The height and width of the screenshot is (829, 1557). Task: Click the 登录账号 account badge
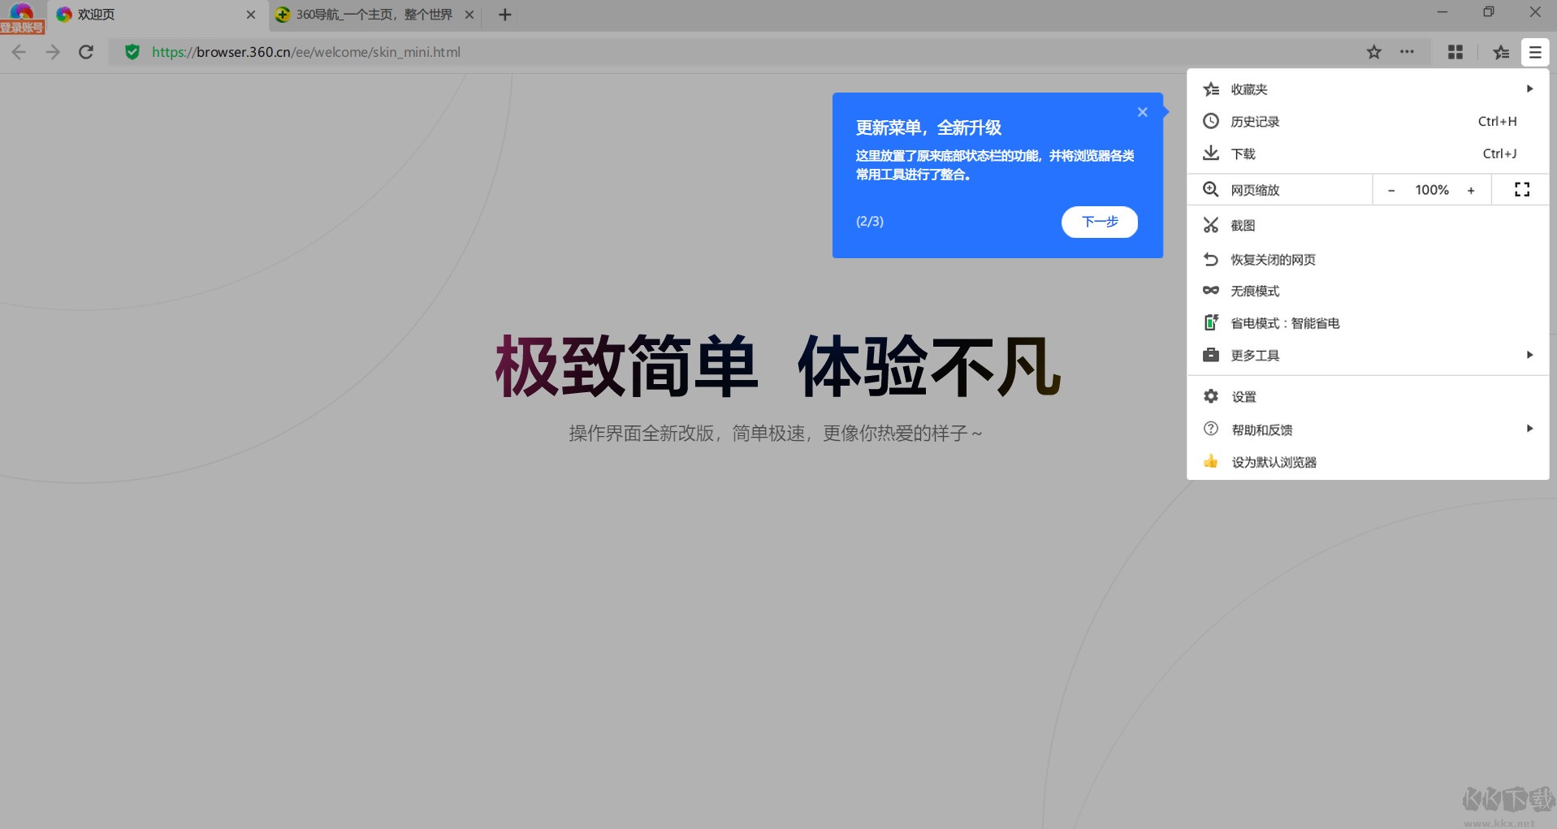pos(22,24)
